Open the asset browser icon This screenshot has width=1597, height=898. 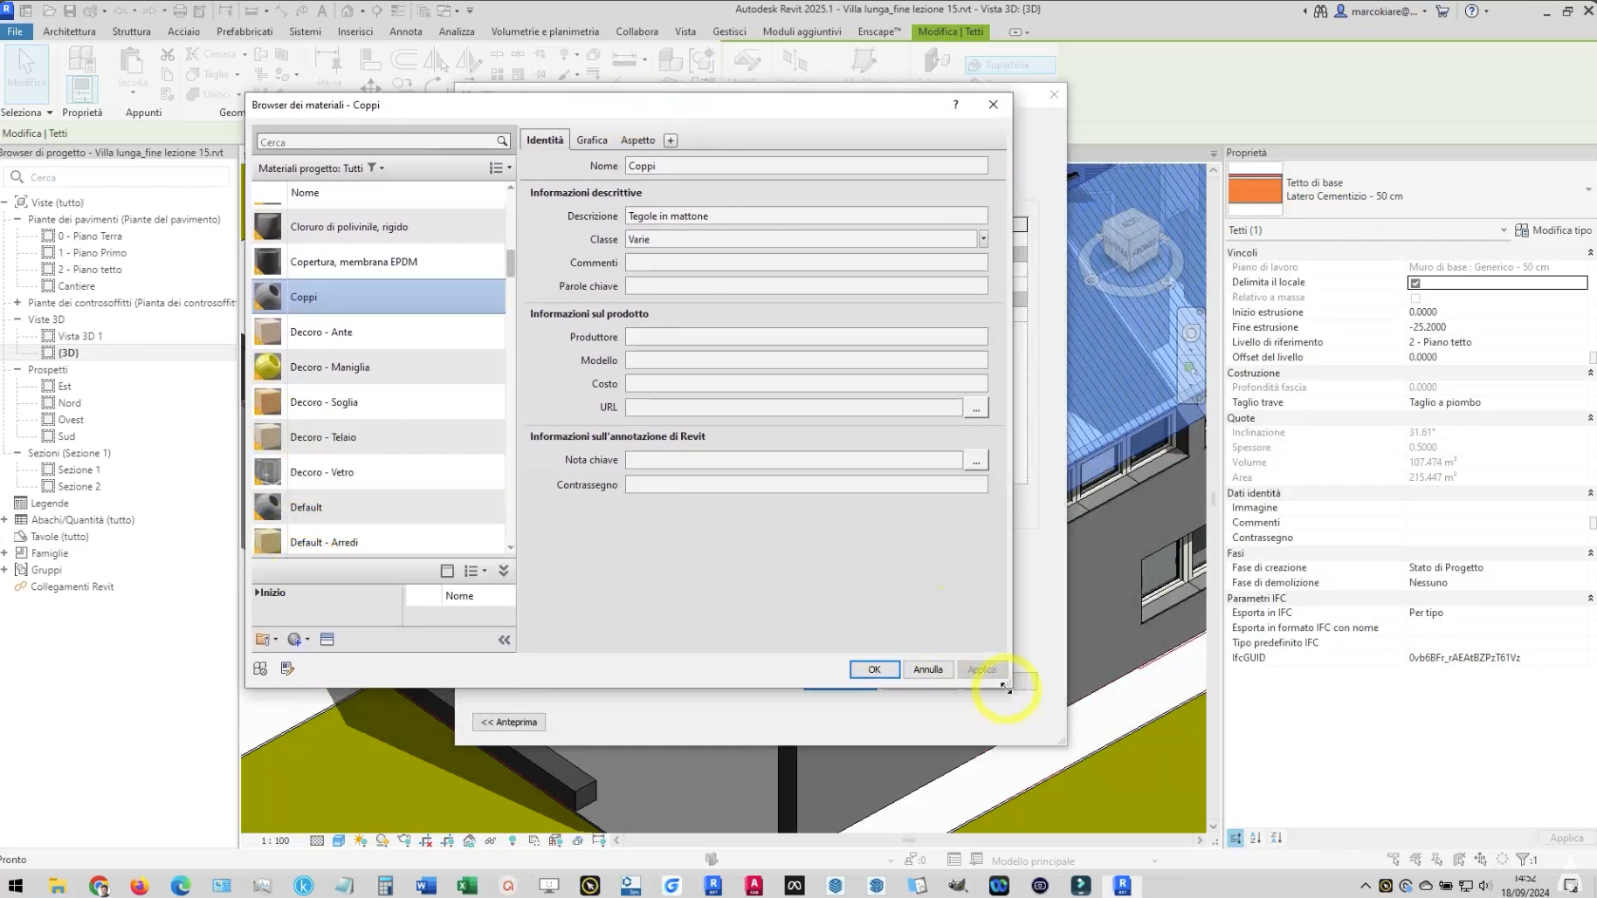[x=327, y=640]
